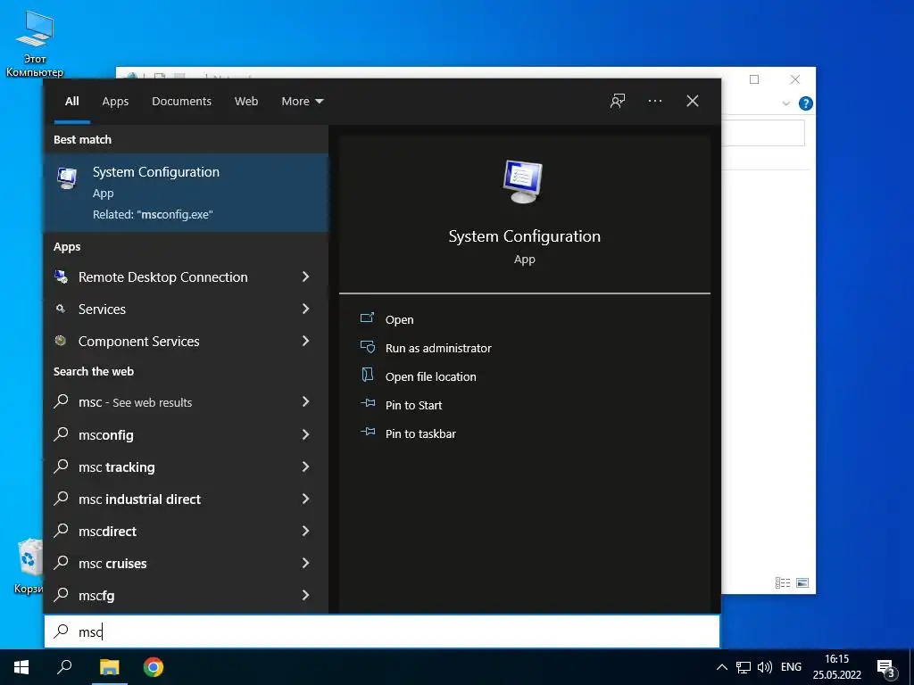The image size is (914, 685).
Task: Click the ENG language indicator
Action: click(791, 667)
